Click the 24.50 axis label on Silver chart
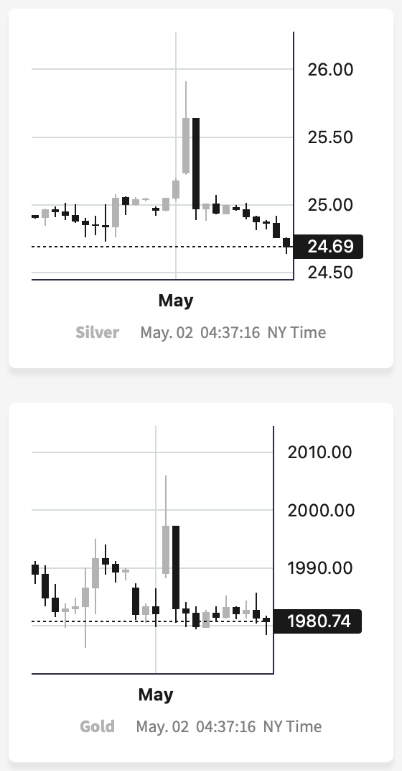 tap(330, 272)
